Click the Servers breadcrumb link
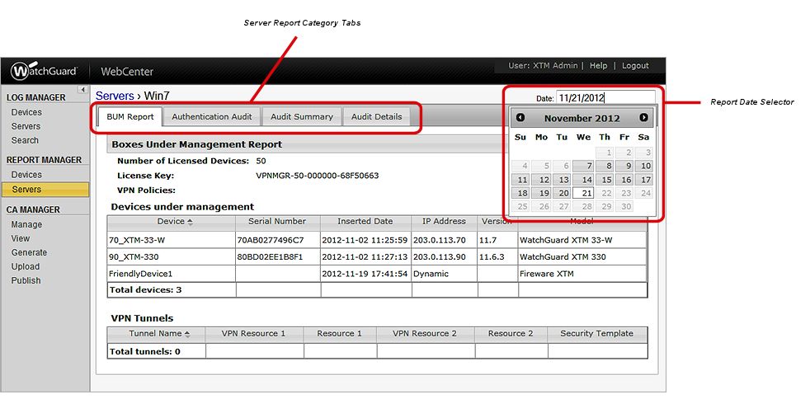 pyautogui.click(x=115, y=96)
